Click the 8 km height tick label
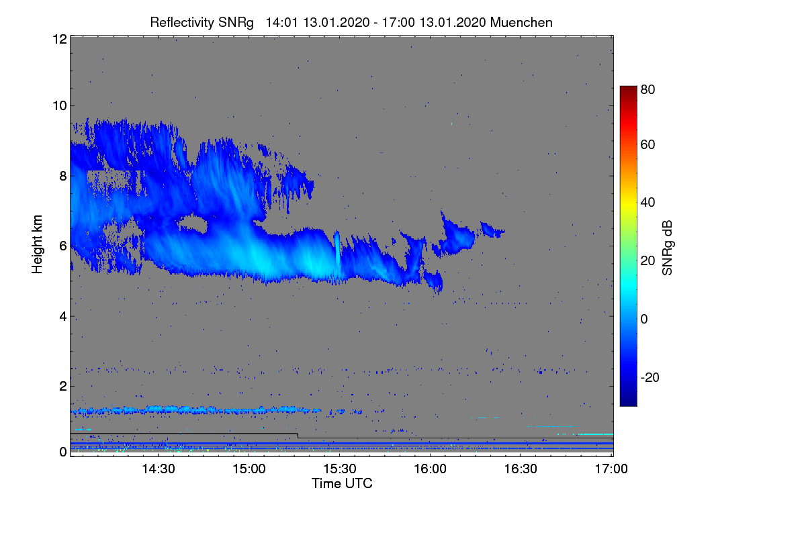806x537 pixels. 63,177
